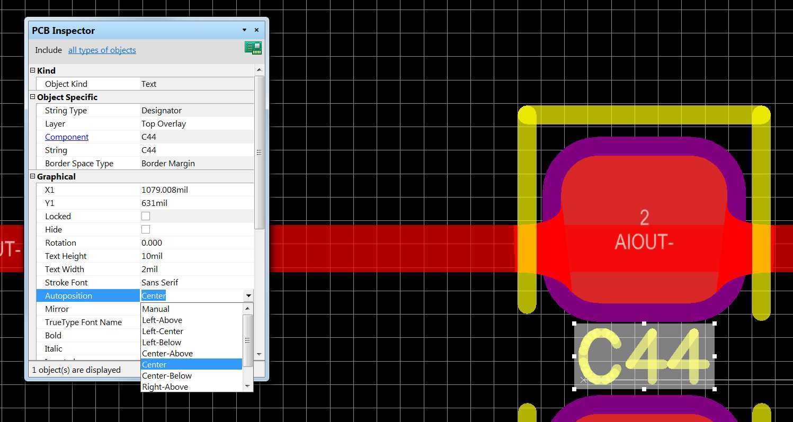Select the highlighted Center option in list
793x422 pixels.
191,364
